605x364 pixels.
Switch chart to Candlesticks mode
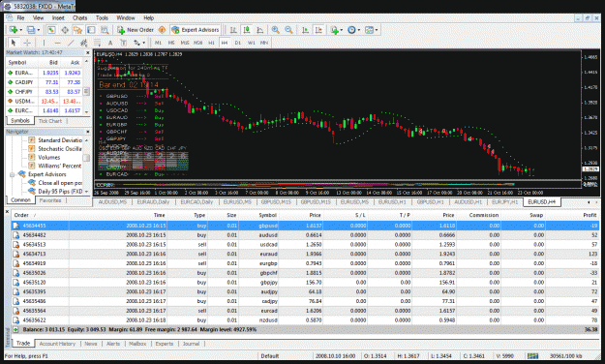247,30
